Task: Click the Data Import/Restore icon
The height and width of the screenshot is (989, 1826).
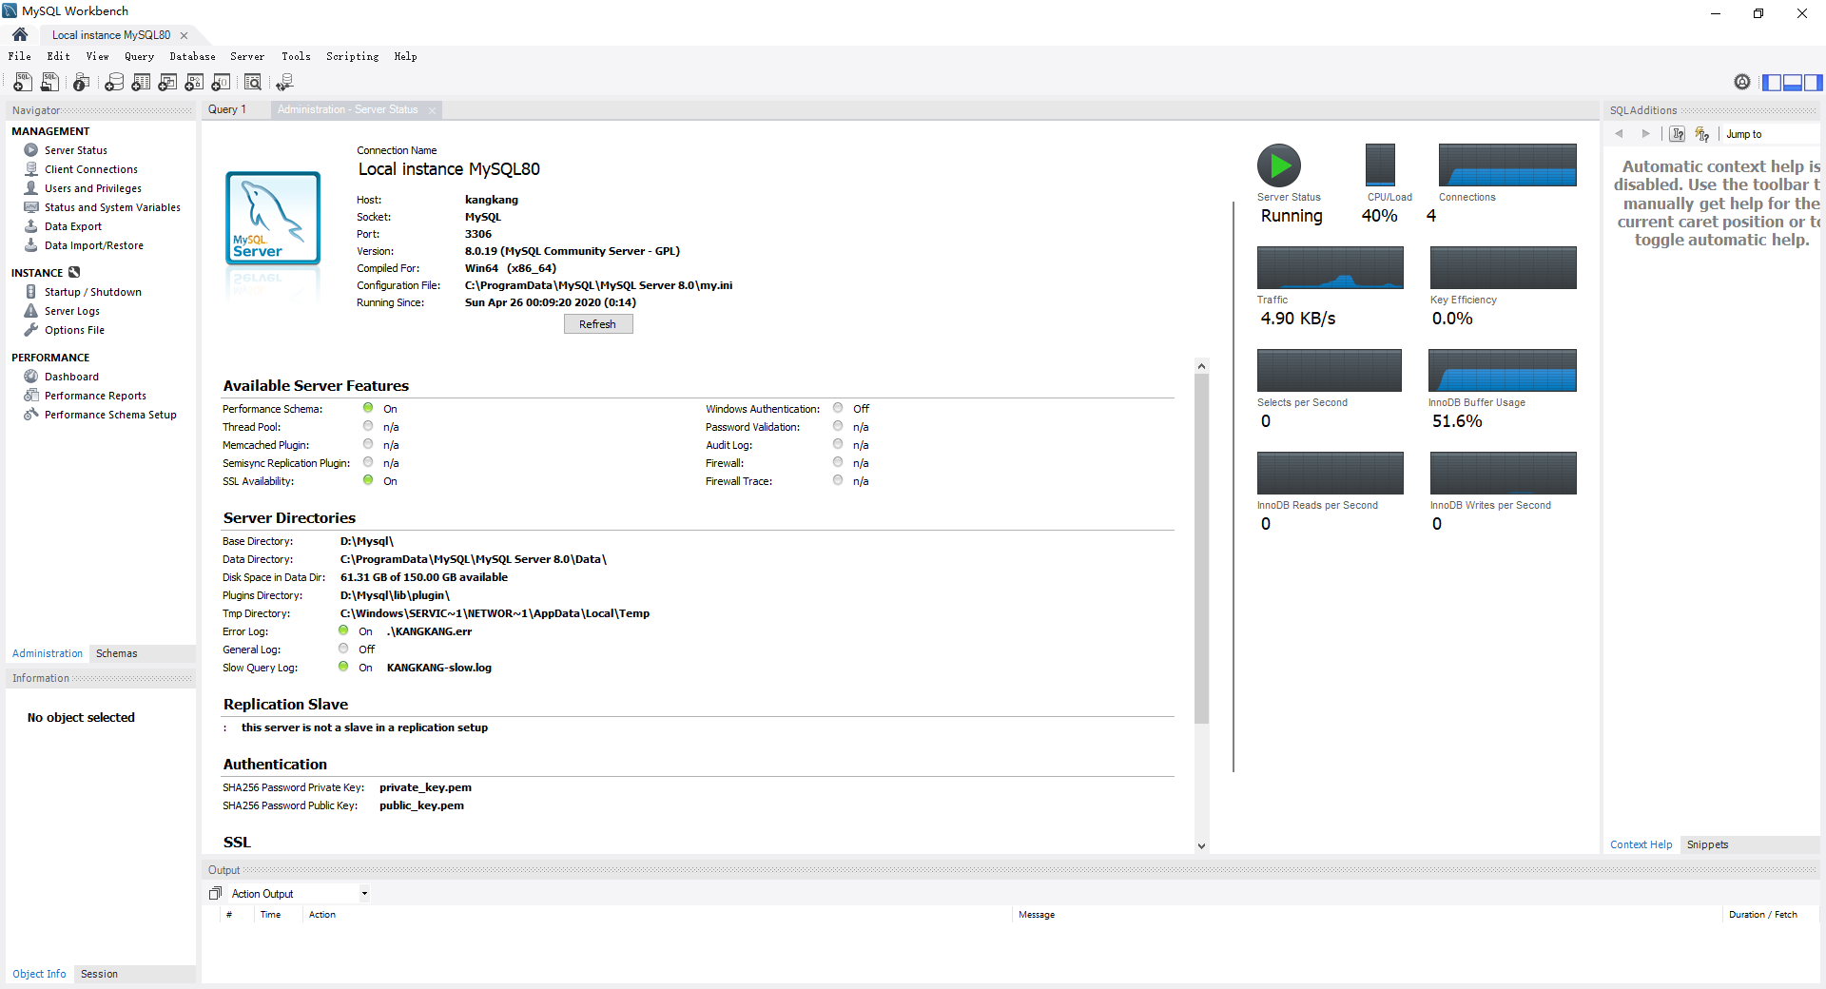Action: click(31, 245)
